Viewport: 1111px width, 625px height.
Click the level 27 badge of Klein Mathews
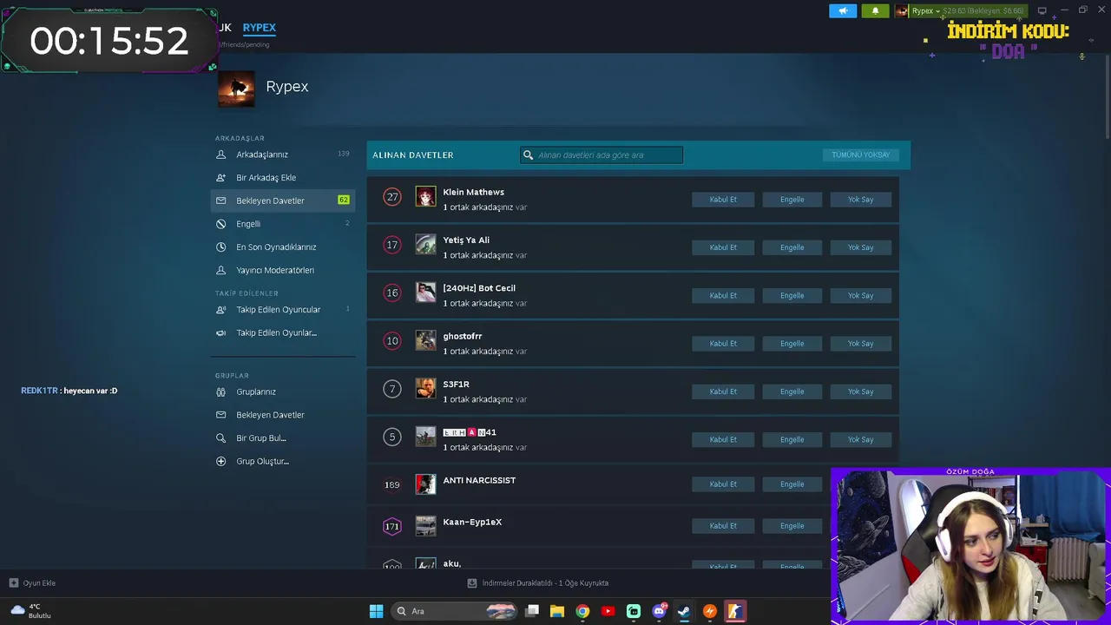(x=392, y=197)
